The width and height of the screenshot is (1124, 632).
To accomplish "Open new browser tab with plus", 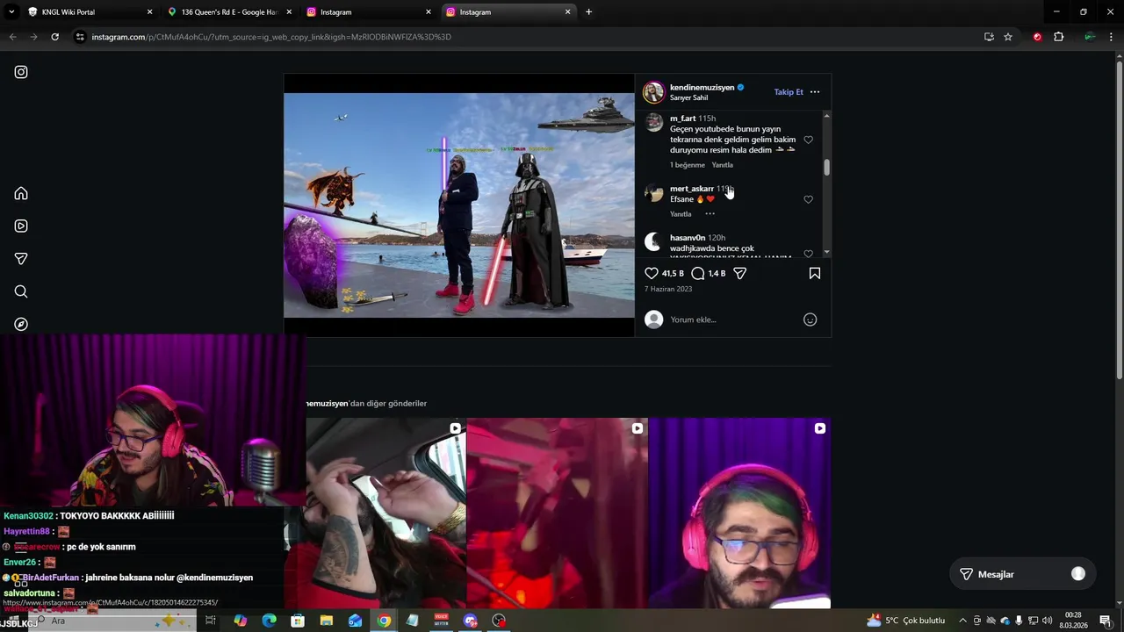I will pyautogui.click(x=588, y=11).
